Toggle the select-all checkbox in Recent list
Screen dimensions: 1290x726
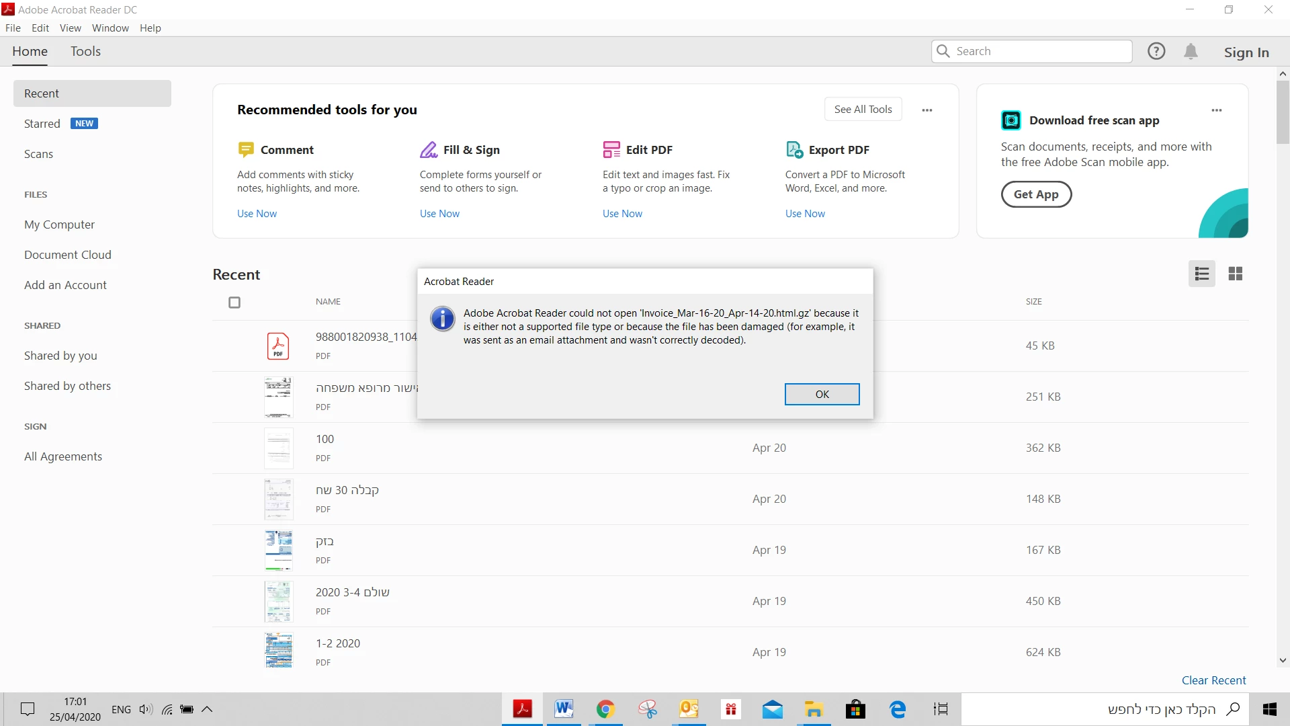coord(234,302)
